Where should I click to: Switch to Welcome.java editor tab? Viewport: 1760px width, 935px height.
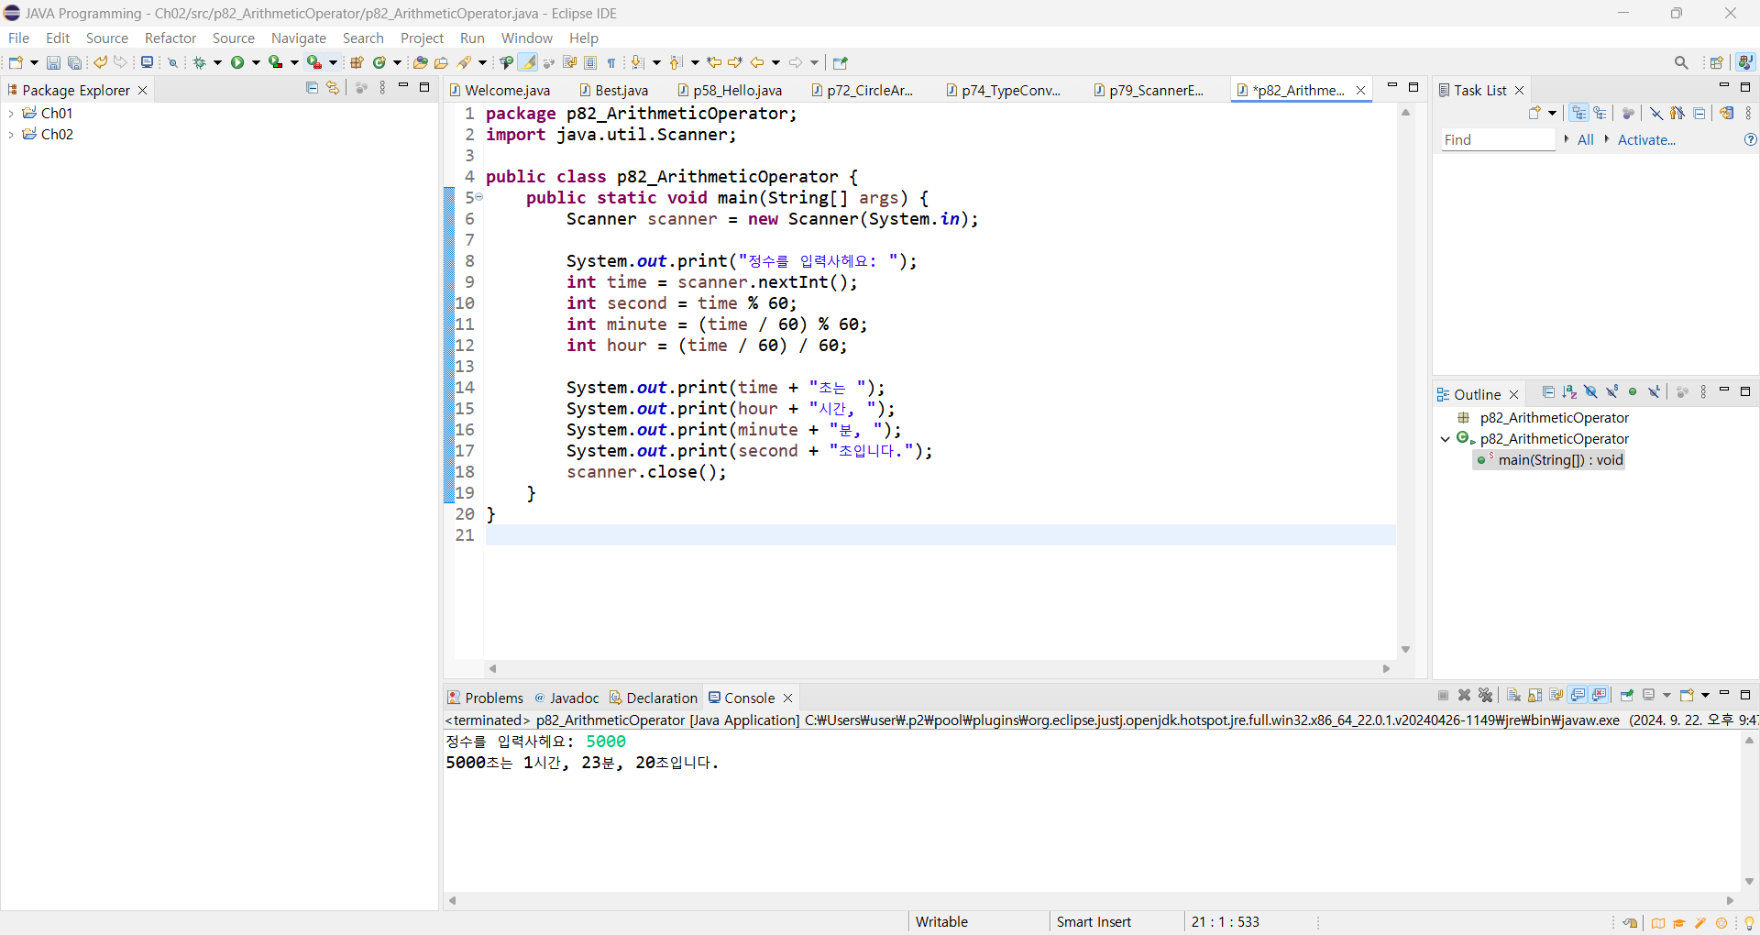pos(500,90)
